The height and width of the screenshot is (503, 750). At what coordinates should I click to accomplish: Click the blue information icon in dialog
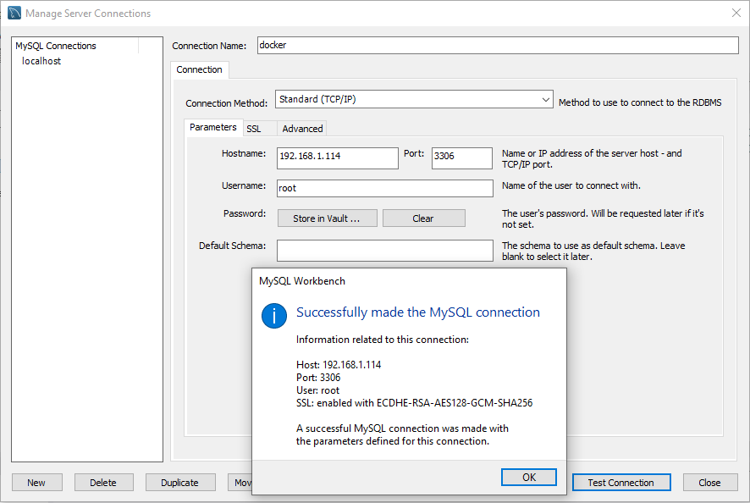pyautogui.click(x=274, y=316)
